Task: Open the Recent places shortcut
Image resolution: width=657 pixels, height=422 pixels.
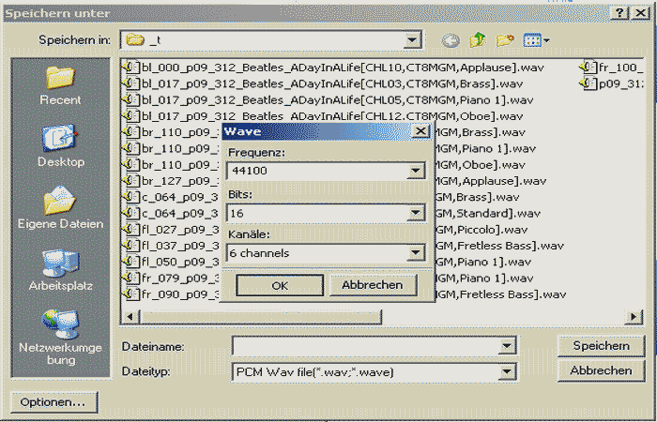Action: click(60, 83)
